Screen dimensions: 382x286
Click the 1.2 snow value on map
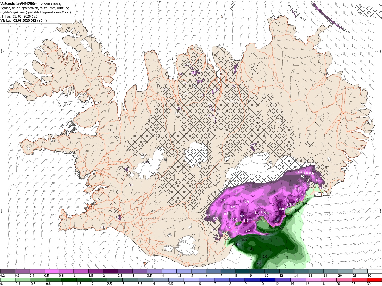point(229,227)
